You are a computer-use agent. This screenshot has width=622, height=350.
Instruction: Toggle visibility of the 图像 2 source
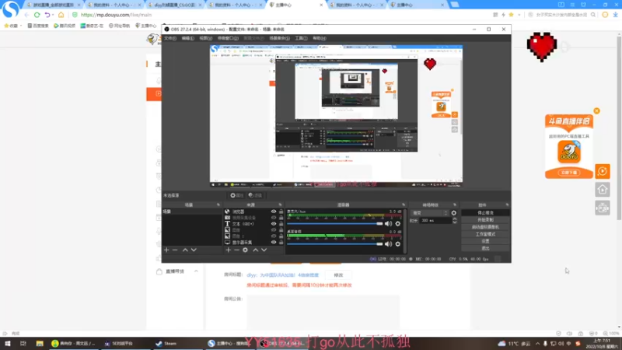[274, 236]
